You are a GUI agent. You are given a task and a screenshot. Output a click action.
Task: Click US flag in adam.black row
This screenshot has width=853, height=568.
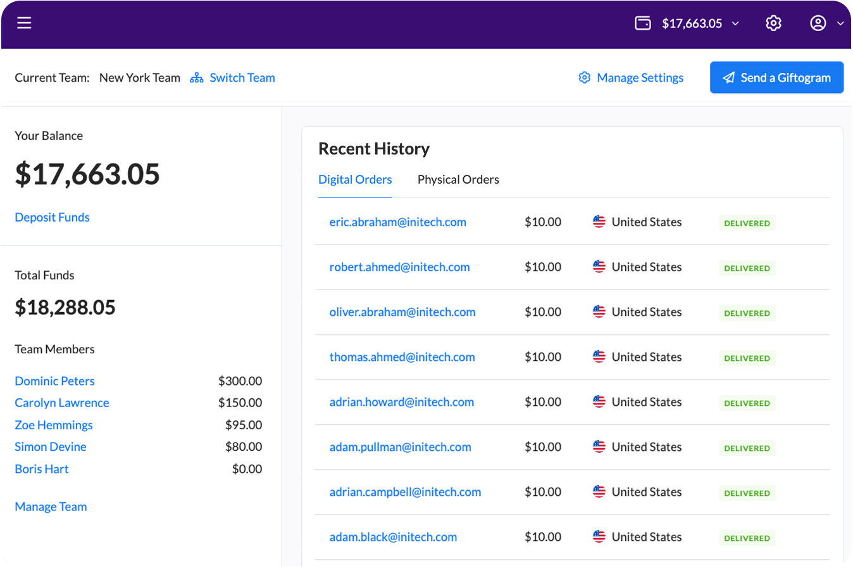point(599,536)
